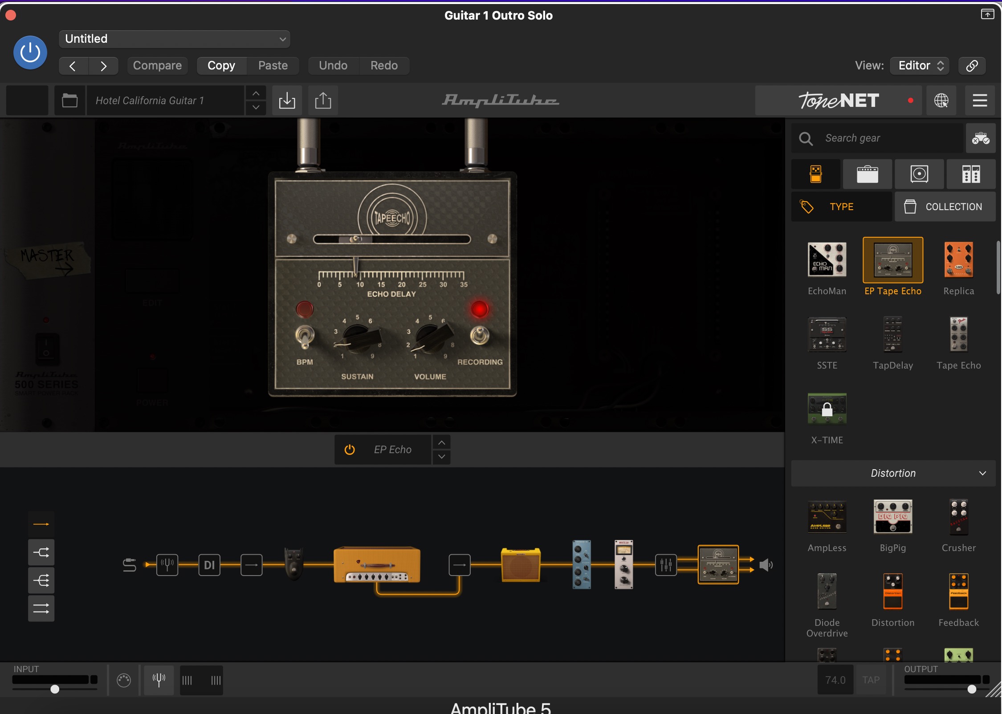Viewport: 1002px width, 714px height.
Task: Switch to the COLLECTION filter tab
Action: click(x=945, y=207)
